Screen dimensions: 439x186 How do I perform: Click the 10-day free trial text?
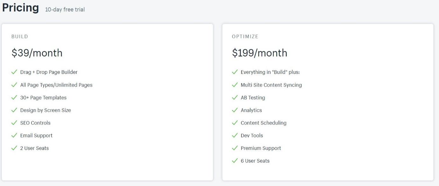point(65,10)
